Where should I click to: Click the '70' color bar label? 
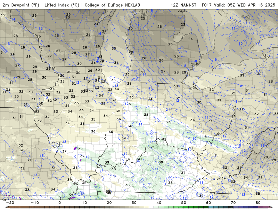[233, 203]
